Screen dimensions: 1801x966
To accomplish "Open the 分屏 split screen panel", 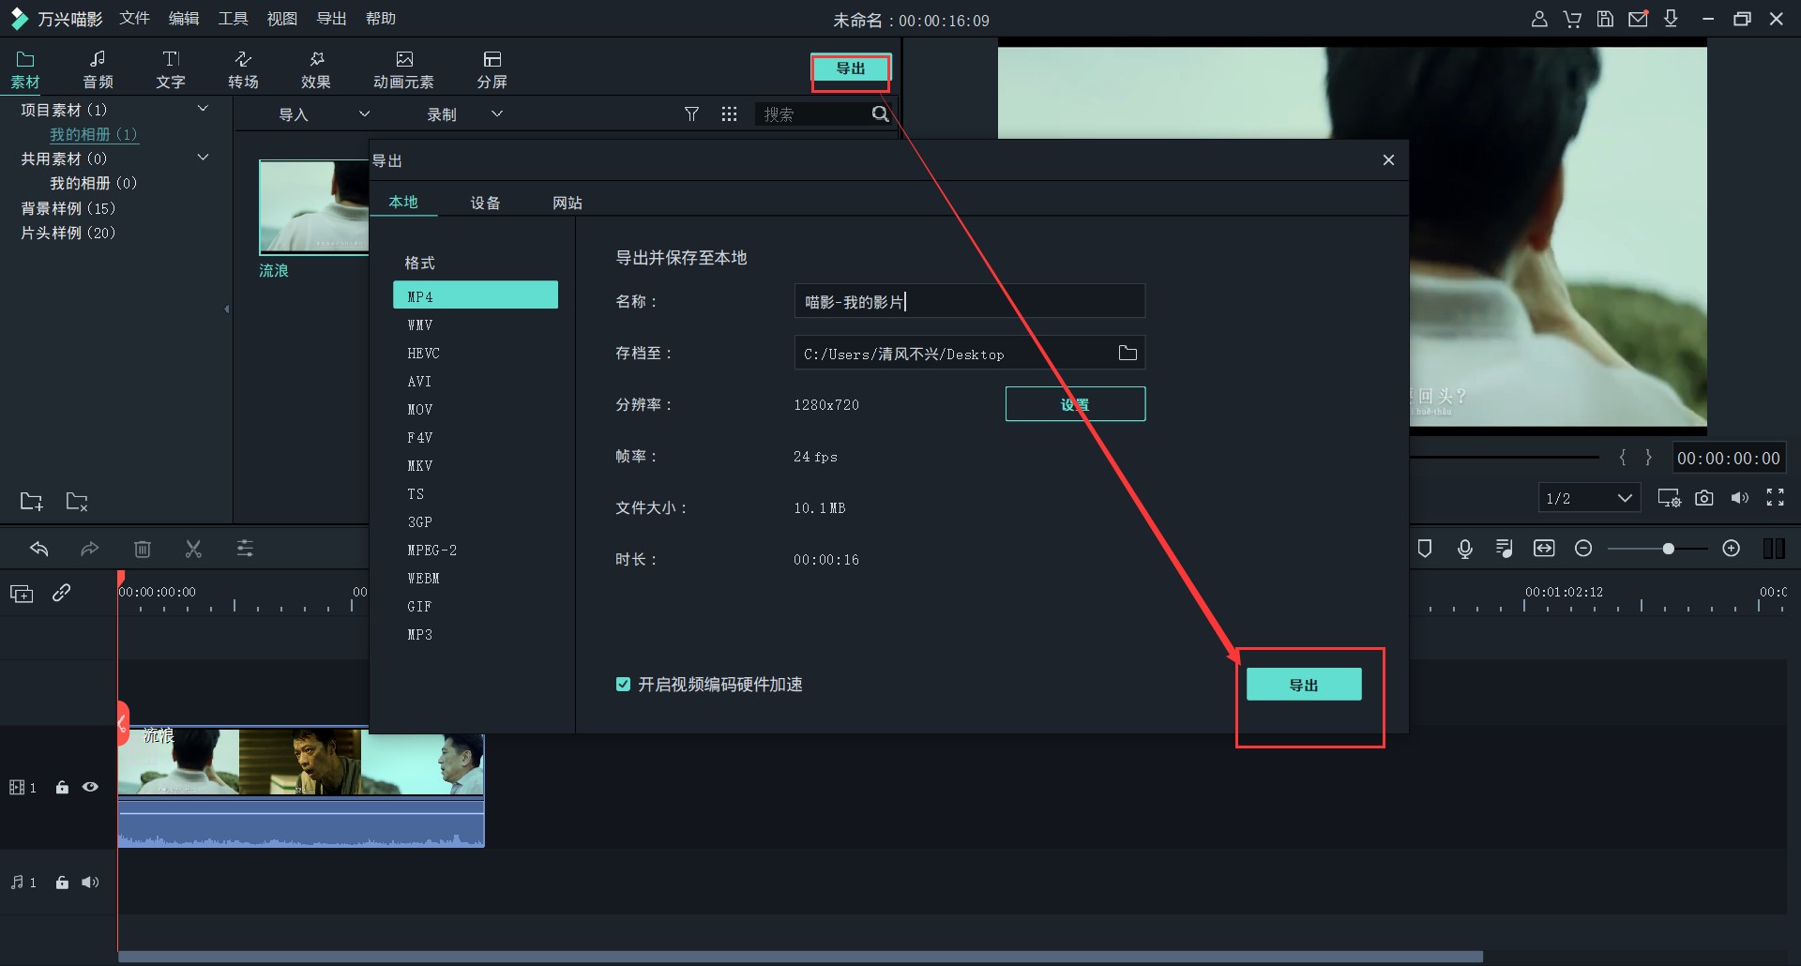I will tap(492, 70).
